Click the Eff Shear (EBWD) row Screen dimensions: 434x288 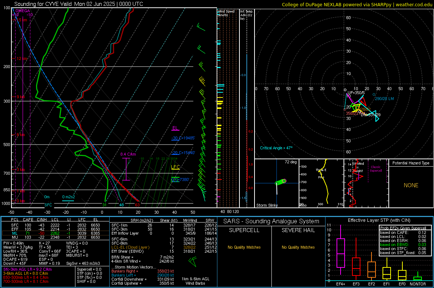coord(164,251)
